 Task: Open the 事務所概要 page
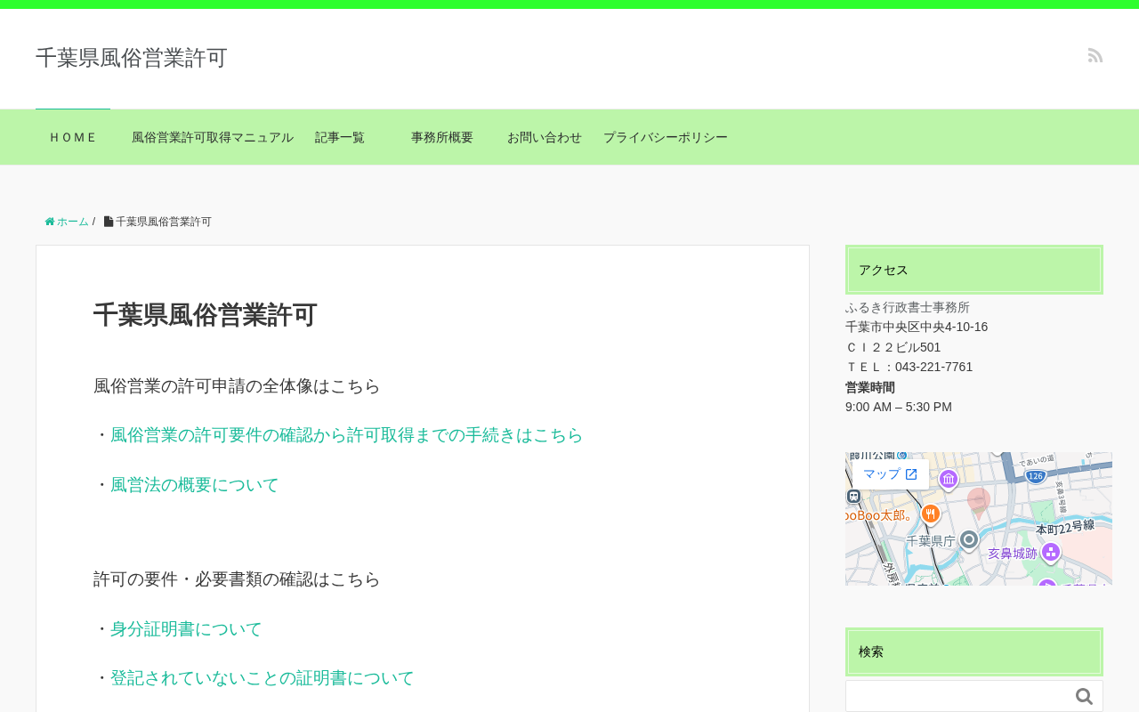(442, 137)
